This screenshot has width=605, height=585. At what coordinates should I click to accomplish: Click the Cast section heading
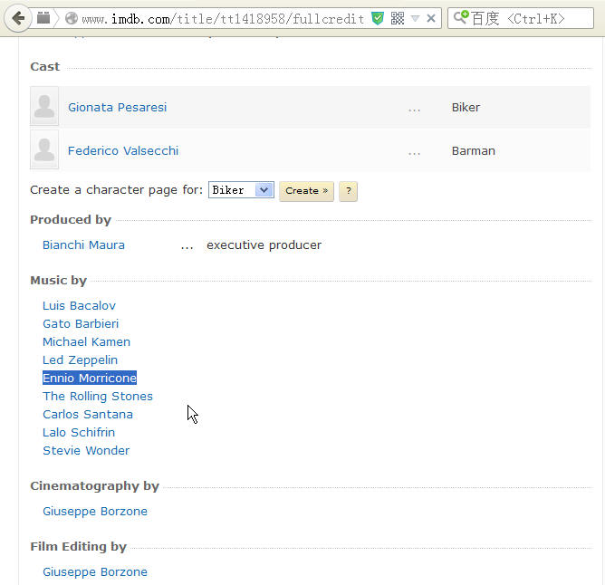(x=45, y=67)
